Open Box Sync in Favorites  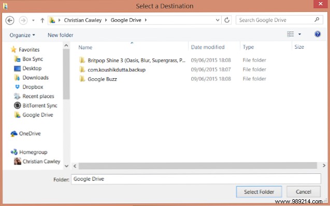33,59
